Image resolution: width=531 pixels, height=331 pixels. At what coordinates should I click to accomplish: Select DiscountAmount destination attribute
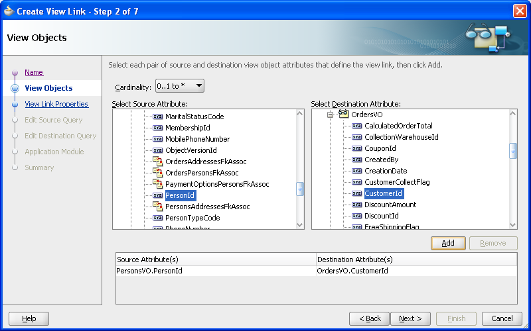390,205
